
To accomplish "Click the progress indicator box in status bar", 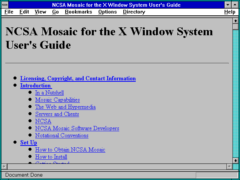I will (217, 175).
